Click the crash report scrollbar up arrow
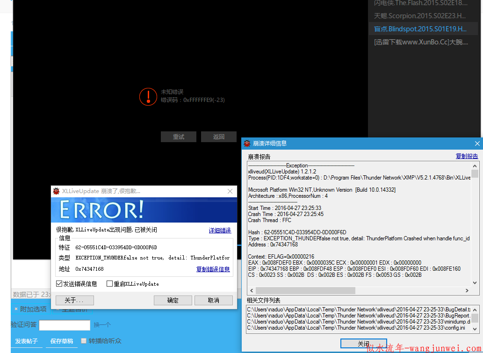The height and width of the screenshot is (353, 483). [x=475, y=166]
